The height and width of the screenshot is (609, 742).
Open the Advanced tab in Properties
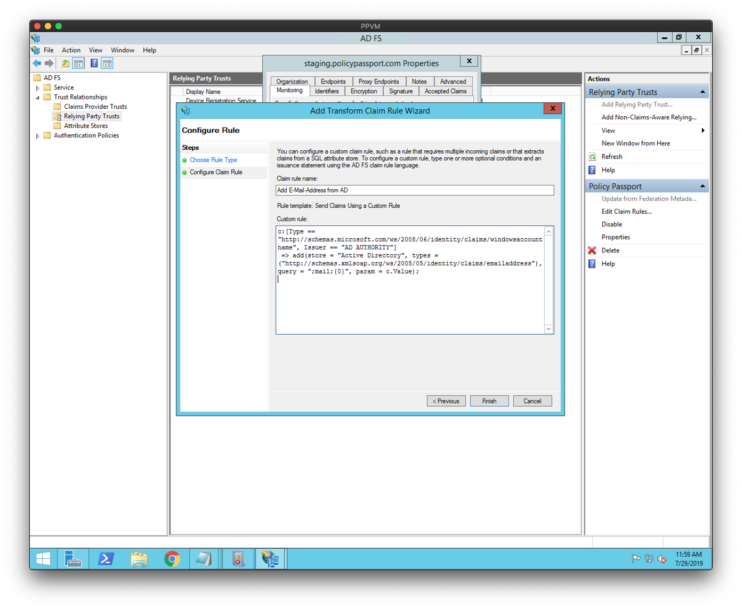[x=453, y=82]
